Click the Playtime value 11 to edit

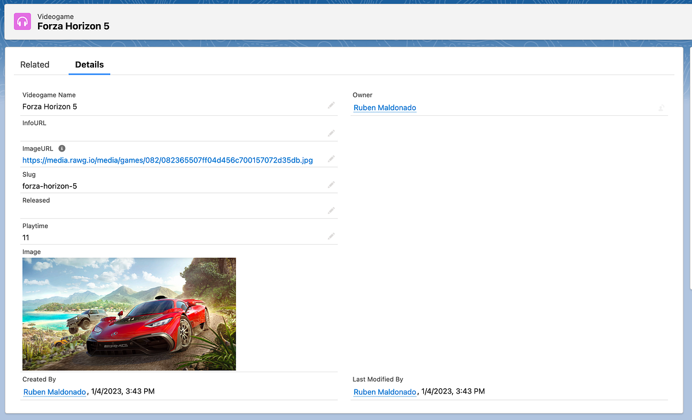pos(25,237)
